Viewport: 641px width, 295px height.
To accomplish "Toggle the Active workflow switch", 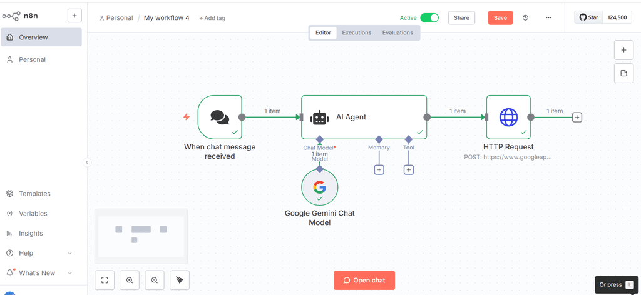I will pos(429,18).
